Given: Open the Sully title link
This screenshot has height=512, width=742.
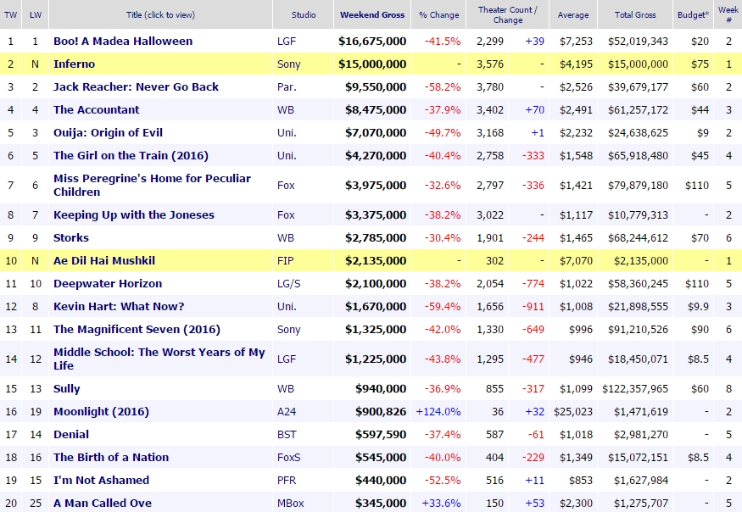Looking at the screenshot, I should pos(67,389).
